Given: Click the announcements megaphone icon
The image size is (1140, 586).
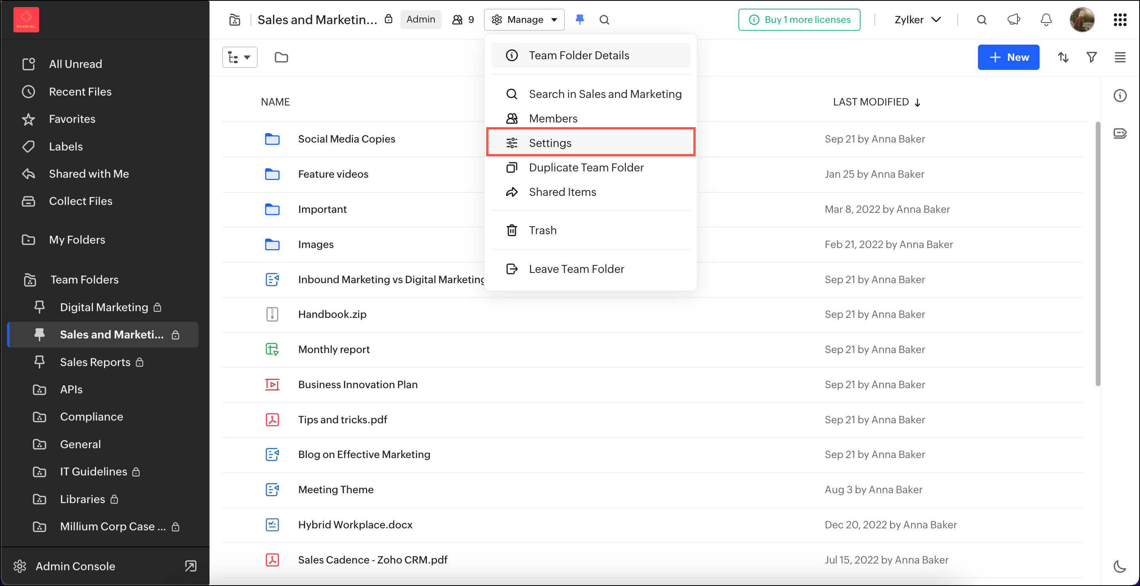Looking at the screenshot, I should 1014,19.
